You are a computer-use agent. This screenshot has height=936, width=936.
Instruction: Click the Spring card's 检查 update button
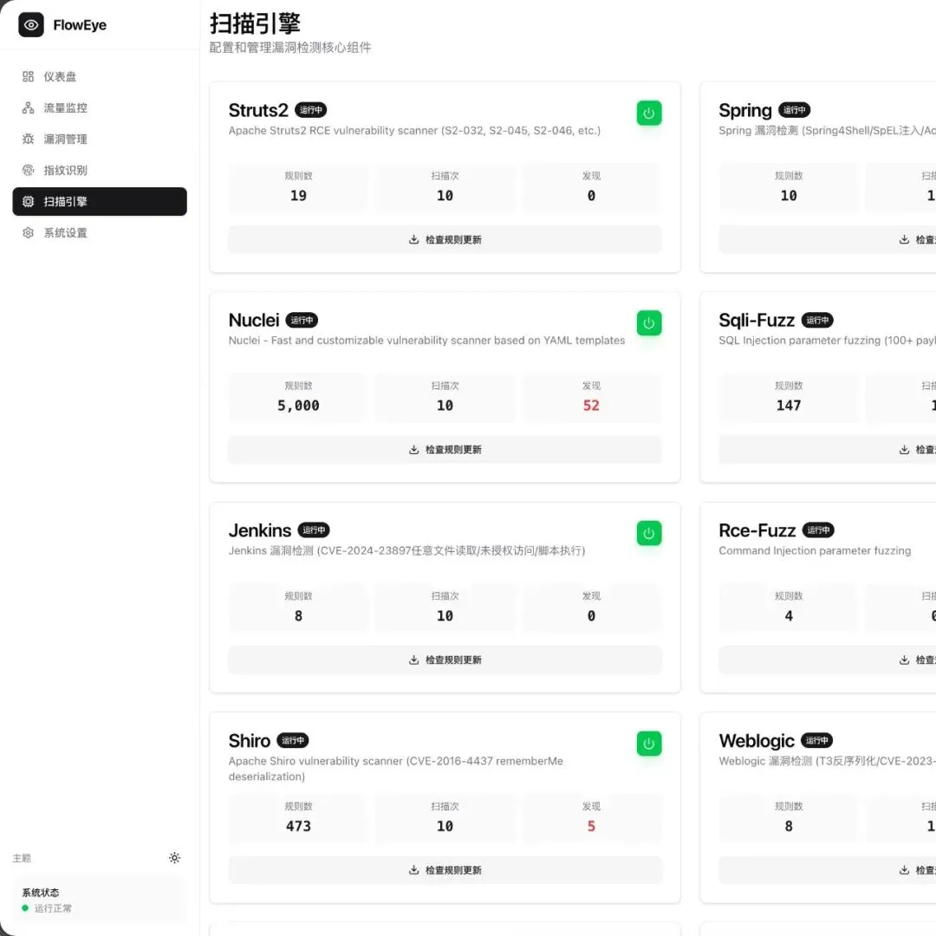tap(828, 239)
